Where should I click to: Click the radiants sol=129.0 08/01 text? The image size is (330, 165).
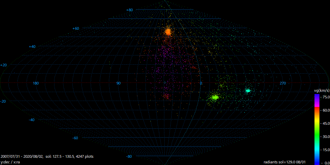point(287,162)
